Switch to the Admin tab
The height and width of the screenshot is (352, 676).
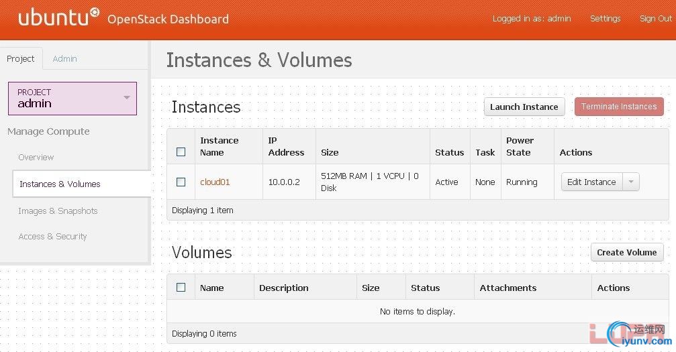point(64,59)
